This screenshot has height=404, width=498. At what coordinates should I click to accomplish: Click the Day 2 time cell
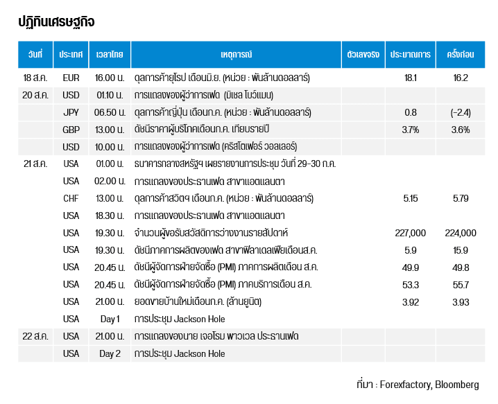coord(110,353)
